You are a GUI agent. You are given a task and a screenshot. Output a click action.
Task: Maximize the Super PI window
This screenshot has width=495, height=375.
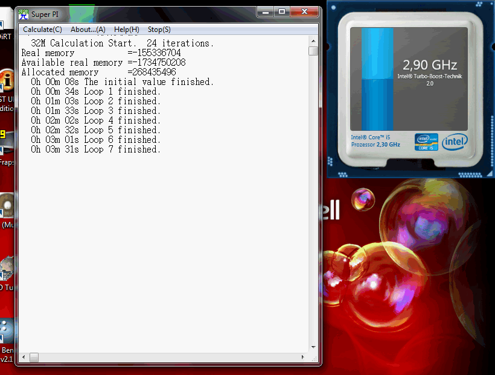281,12
